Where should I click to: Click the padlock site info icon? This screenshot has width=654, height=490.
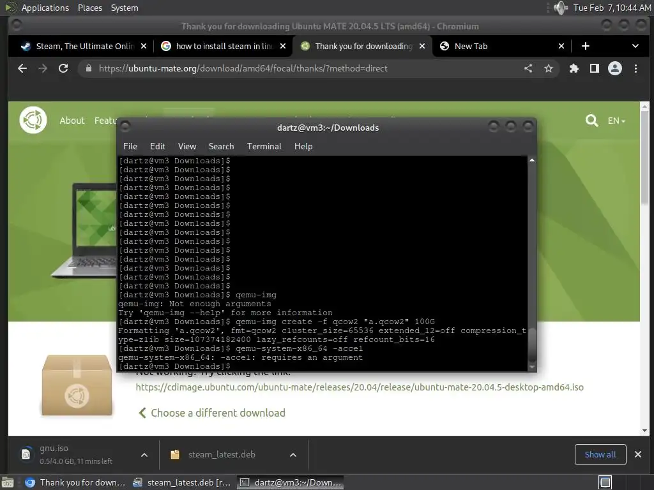point(88,68)
